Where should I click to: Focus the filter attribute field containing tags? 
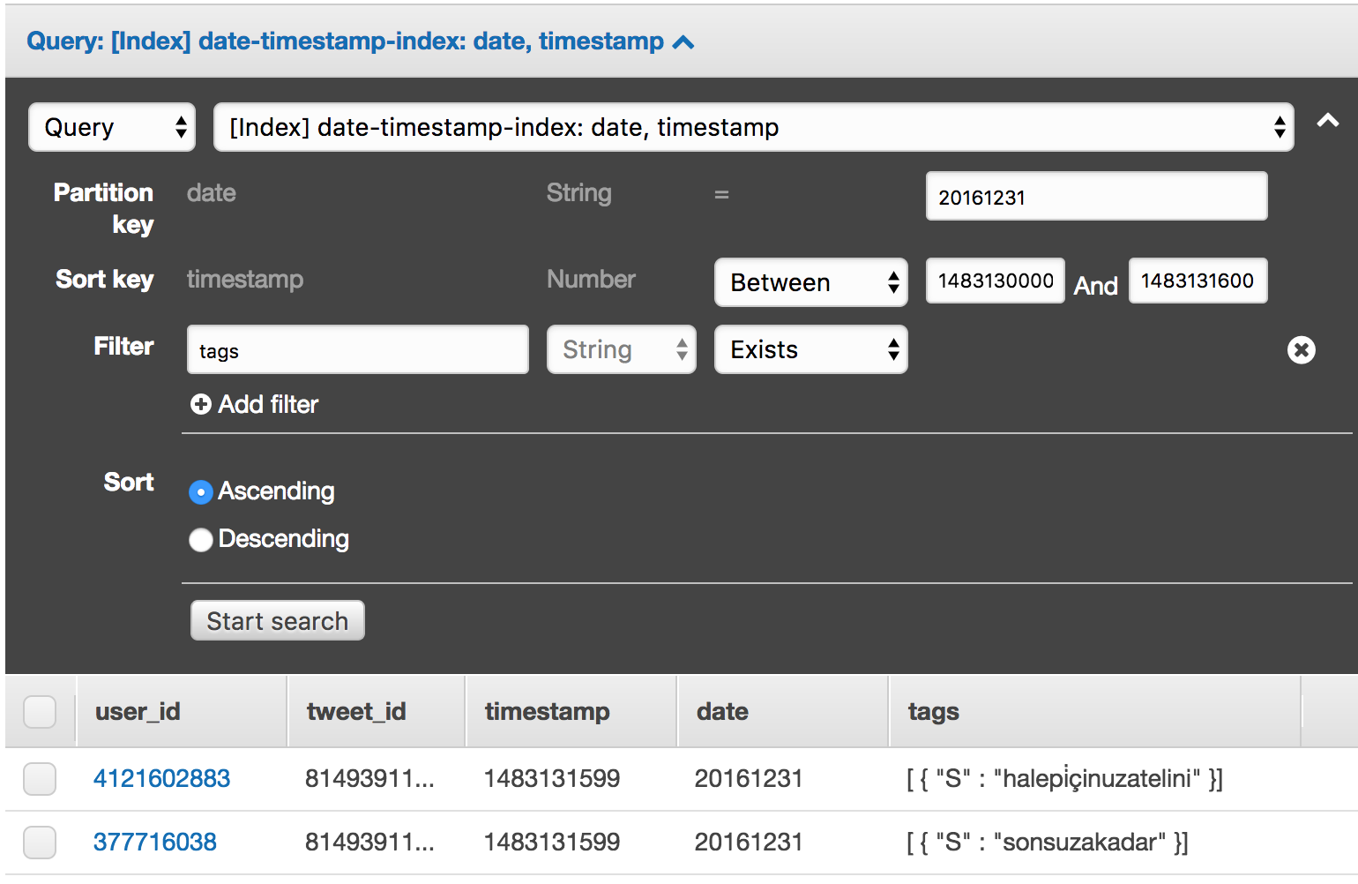coord(358,349)
